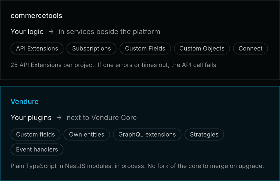Click the Custom fields pill under Vendure
The height and width of the screenshot is (181, 280).
pyautogui.click(x=35, y=134)
